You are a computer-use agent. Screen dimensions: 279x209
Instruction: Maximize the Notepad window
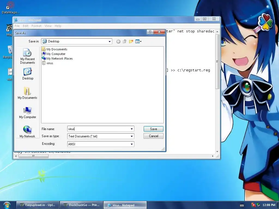205,19
